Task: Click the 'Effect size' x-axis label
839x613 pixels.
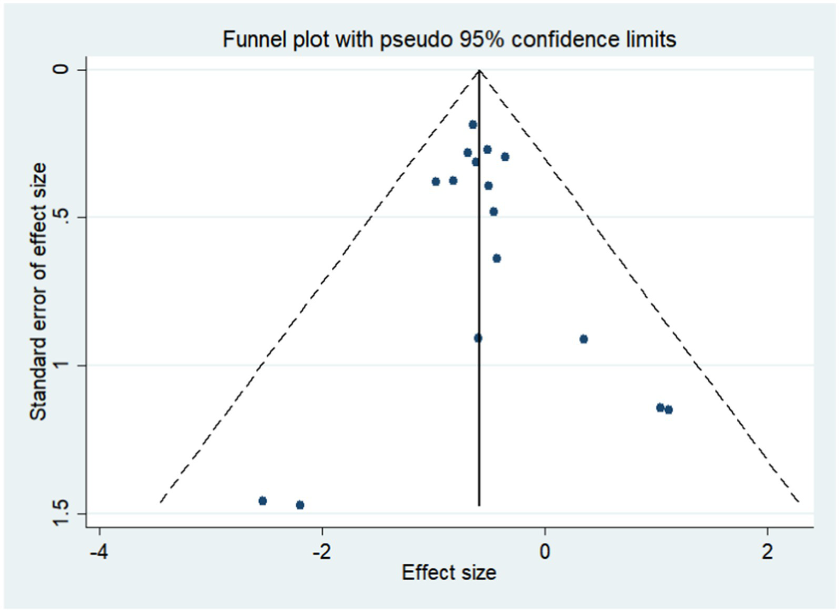Action: (x=449, y=573)
